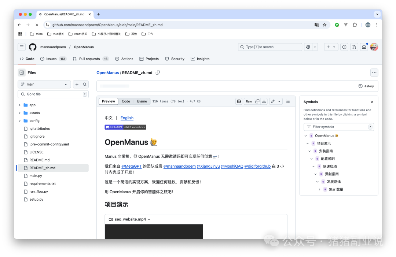The width and height of the screenshot is (396, 257).
Task: Open the outline list icon
Action: click(x=288, y=101)
